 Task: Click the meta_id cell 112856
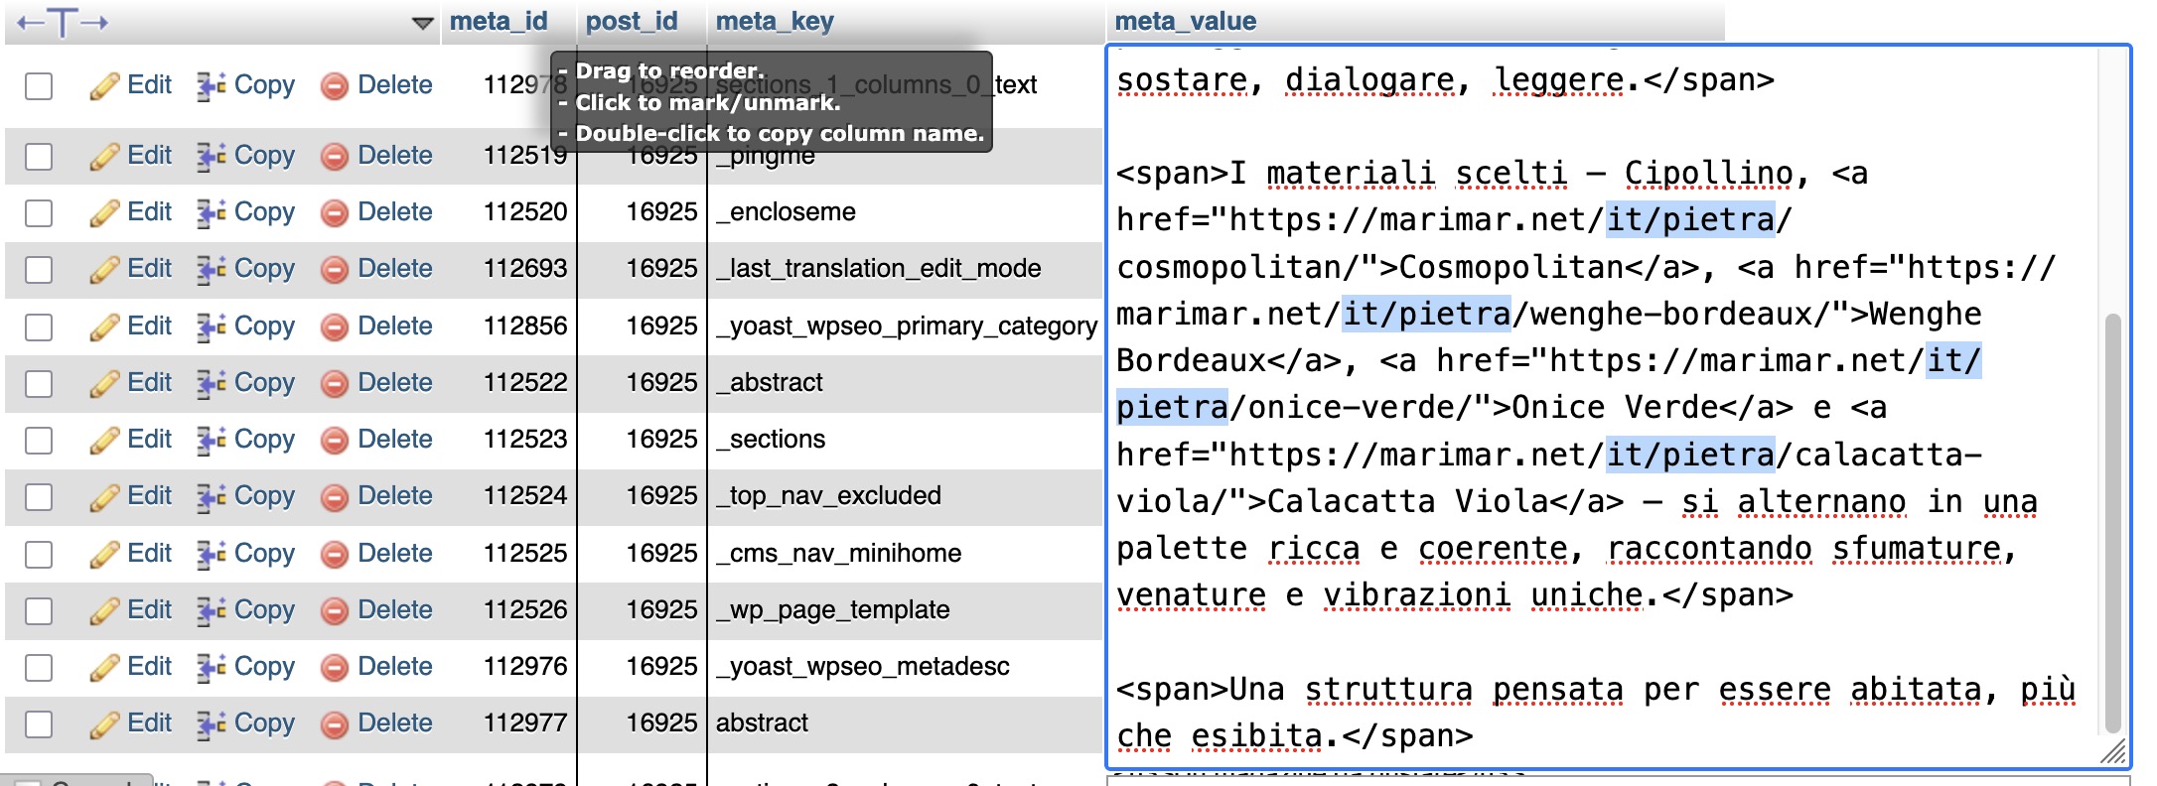pos(525,326)
